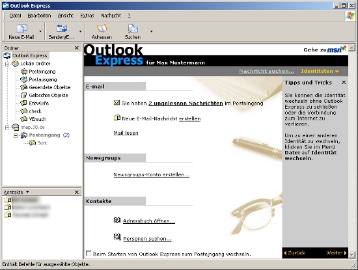Click the Senden/Empfangen toolbar icon

pyautogui.click(x=62, y=29)
